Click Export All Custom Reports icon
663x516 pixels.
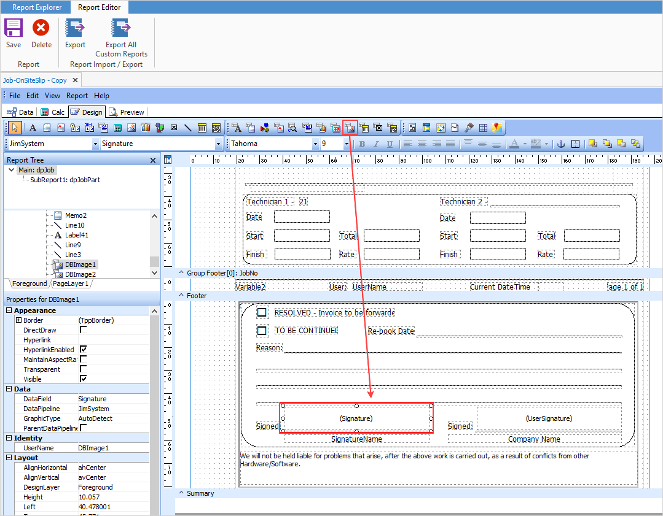[121, 28]
